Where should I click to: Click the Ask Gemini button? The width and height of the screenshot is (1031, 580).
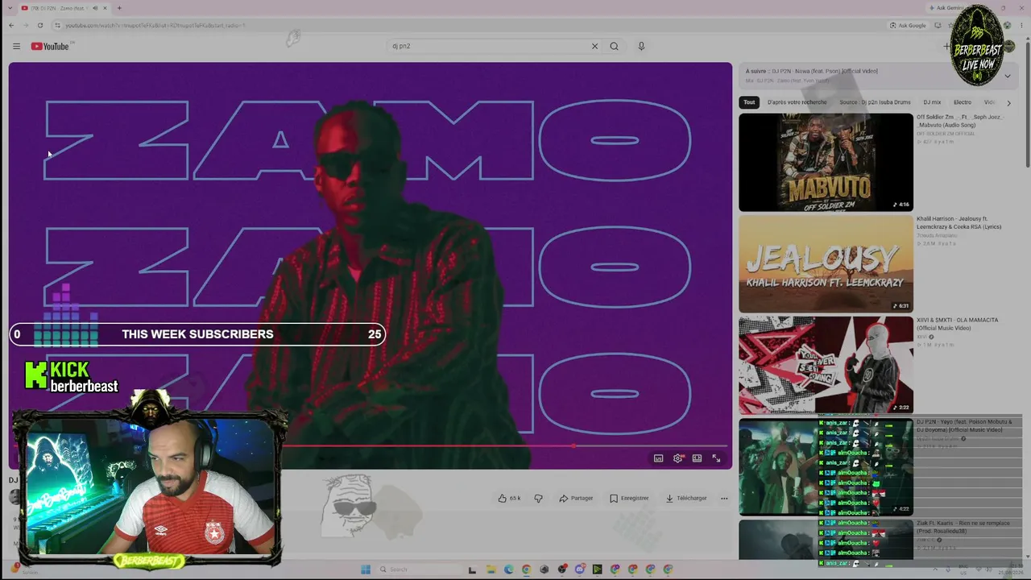click(x=946, y=8)
